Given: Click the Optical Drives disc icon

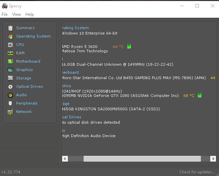Looking at the screenshot, I should pos(10,87).
